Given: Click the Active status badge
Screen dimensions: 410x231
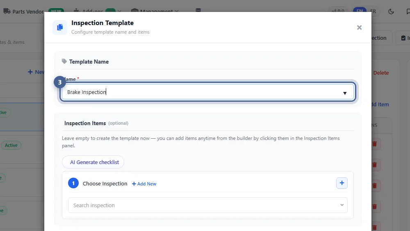Looking at the screenshot, I should click(x=11, y=145).
